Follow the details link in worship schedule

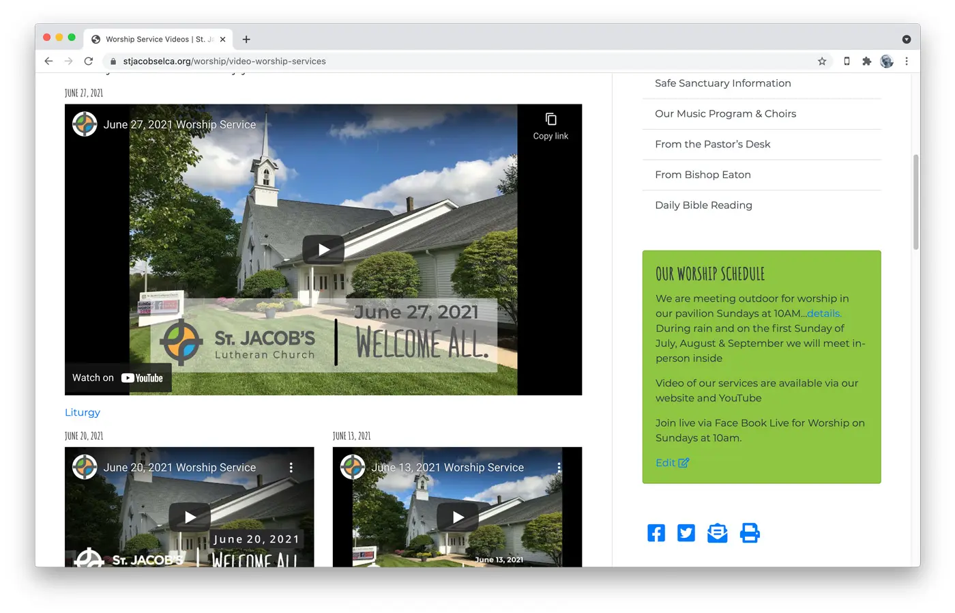(x=824, y=313)
